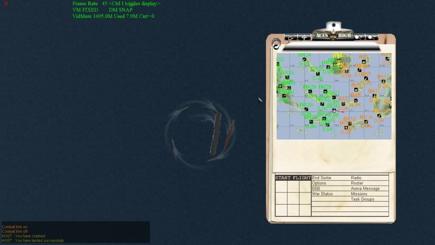Click the 'Combat trim off' message line
This screenshot has width=435, height=245.
coord(15,231)
